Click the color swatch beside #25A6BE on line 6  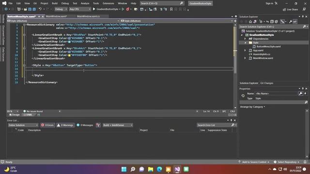pos(69,42)
